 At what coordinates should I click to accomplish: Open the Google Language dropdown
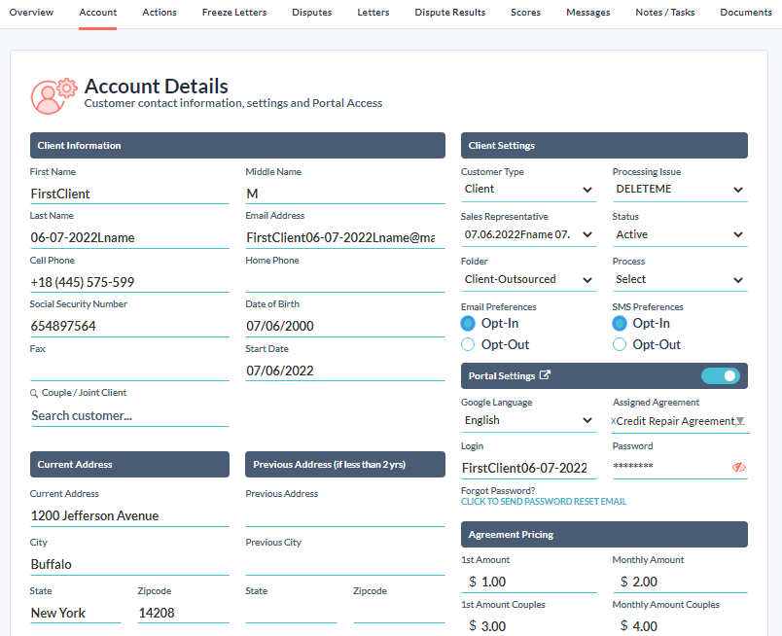tap(529, 420)
